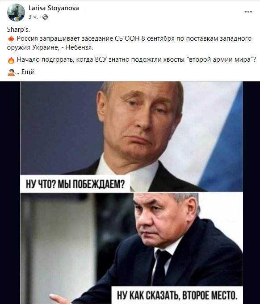Open the lower meme panel photo
Image resolution: width=260 pixels, height=304 pixels.
pyautogui.click(x=131, y=248)
